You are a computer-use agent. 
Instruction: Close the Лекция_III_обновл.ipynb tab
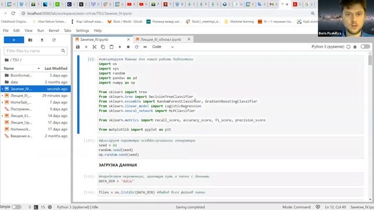(x=189, y=39)
